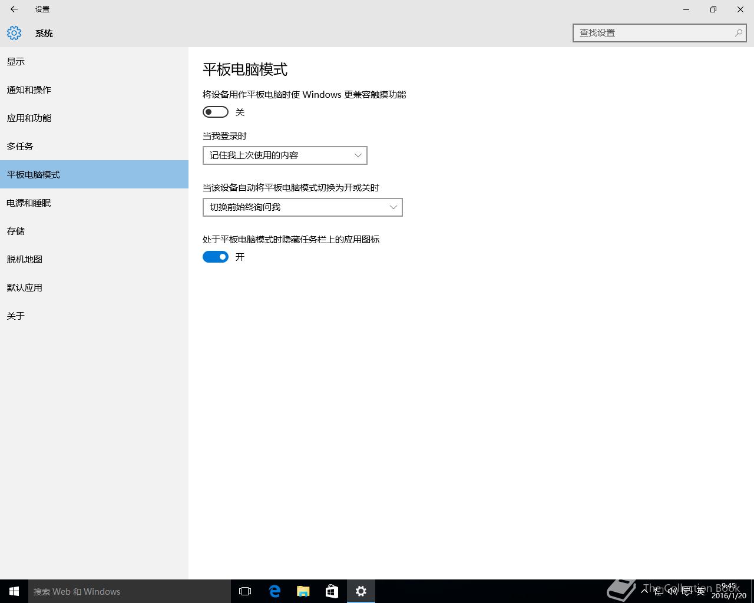Click the 当我登录时 label

[224, 136]
